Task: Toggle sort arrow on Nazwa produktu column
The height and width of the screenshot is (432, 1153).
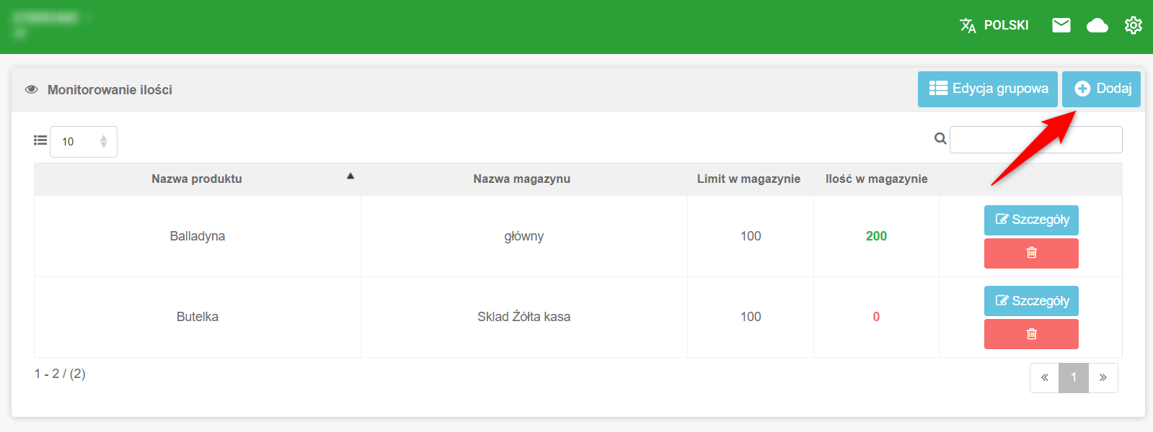Action: tap(350, 176)
